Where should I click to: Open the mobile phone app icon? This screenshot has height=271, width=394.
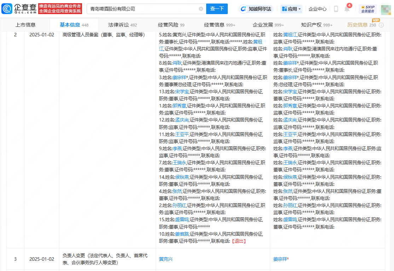point(336,9)
